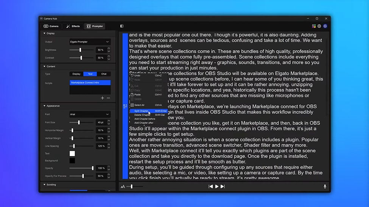
Task: Skip to next chapter
Action: 223,187
